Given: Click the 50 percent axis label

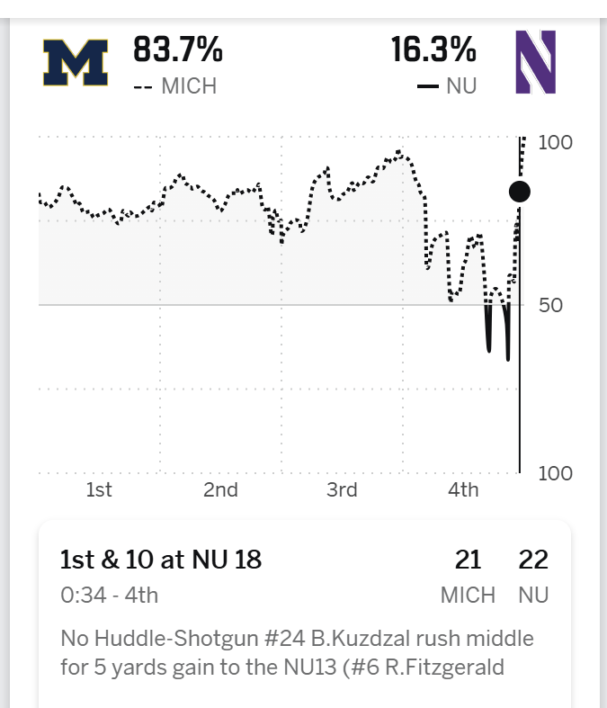Looking at the screenshot, I should [550, 305].
